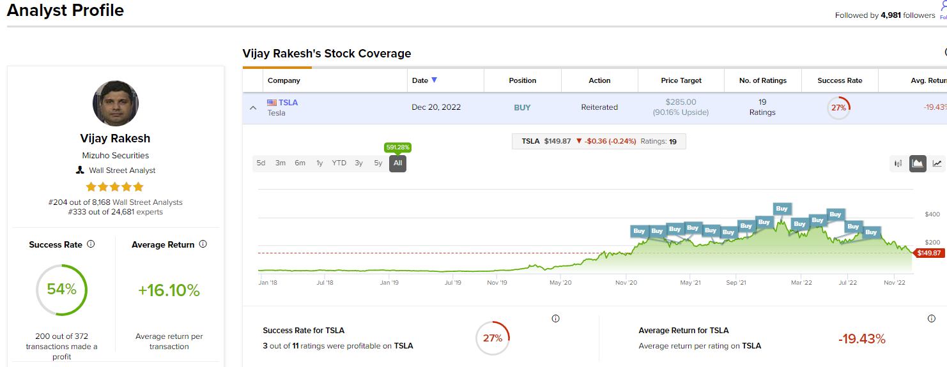The height and width of the screenshot is (367, 947).
Task: Click info icon beside Average Return heading
Action: [203, 244]
